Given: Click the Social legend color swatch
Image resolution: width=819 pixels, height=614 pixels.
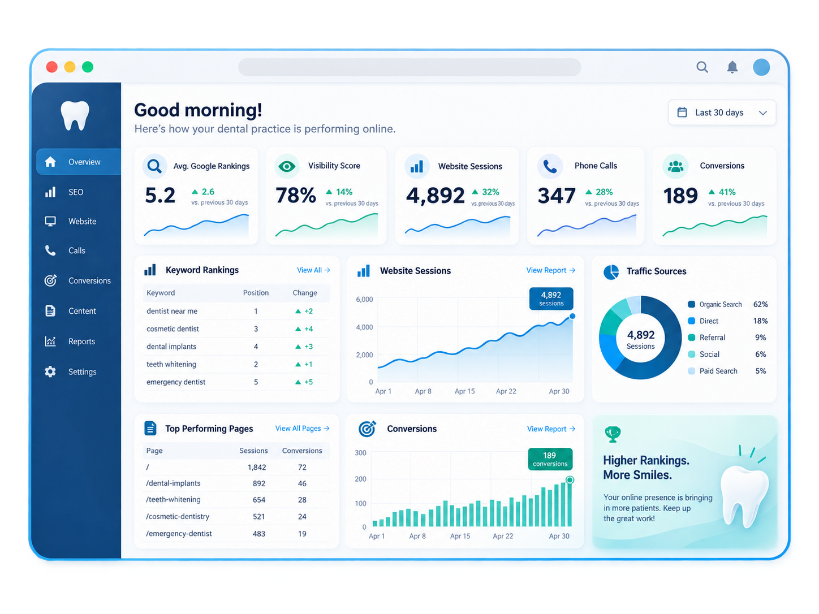Looking at the screenshot, I should point(691,354).
